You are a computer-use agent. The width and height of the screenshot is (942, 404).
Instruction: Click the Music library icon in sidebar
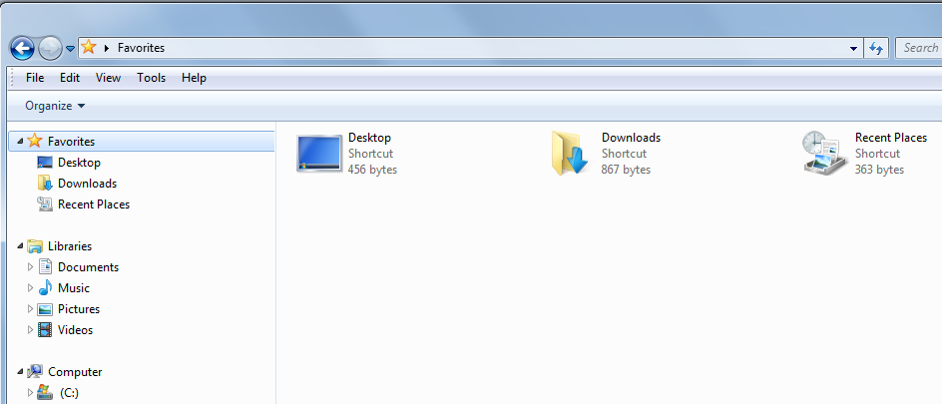click(45, 288)
